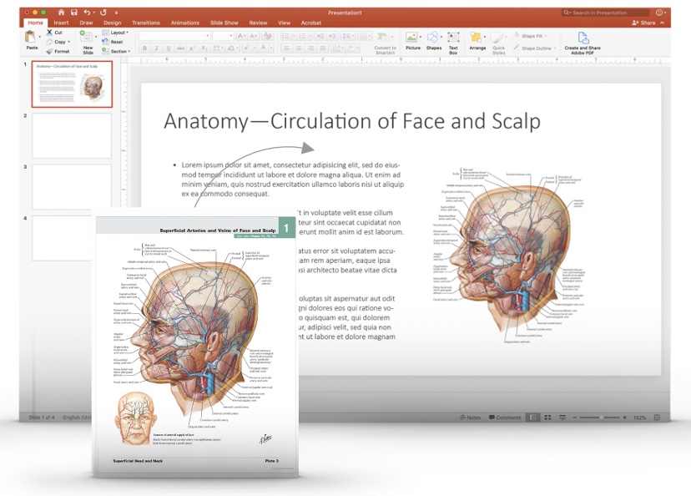Open the Quick Styles gallery
Screen dimensions: 691x496
coord(498,43)
